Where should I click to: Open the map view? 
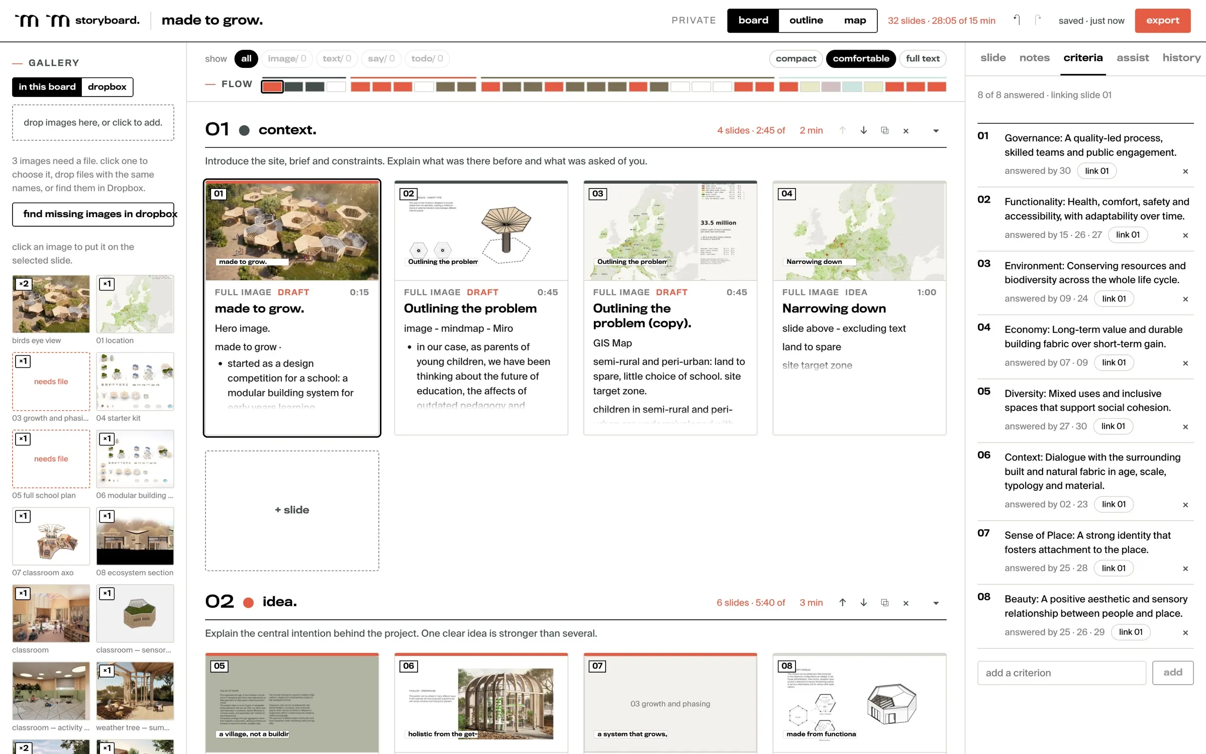(x=855, y=20)
